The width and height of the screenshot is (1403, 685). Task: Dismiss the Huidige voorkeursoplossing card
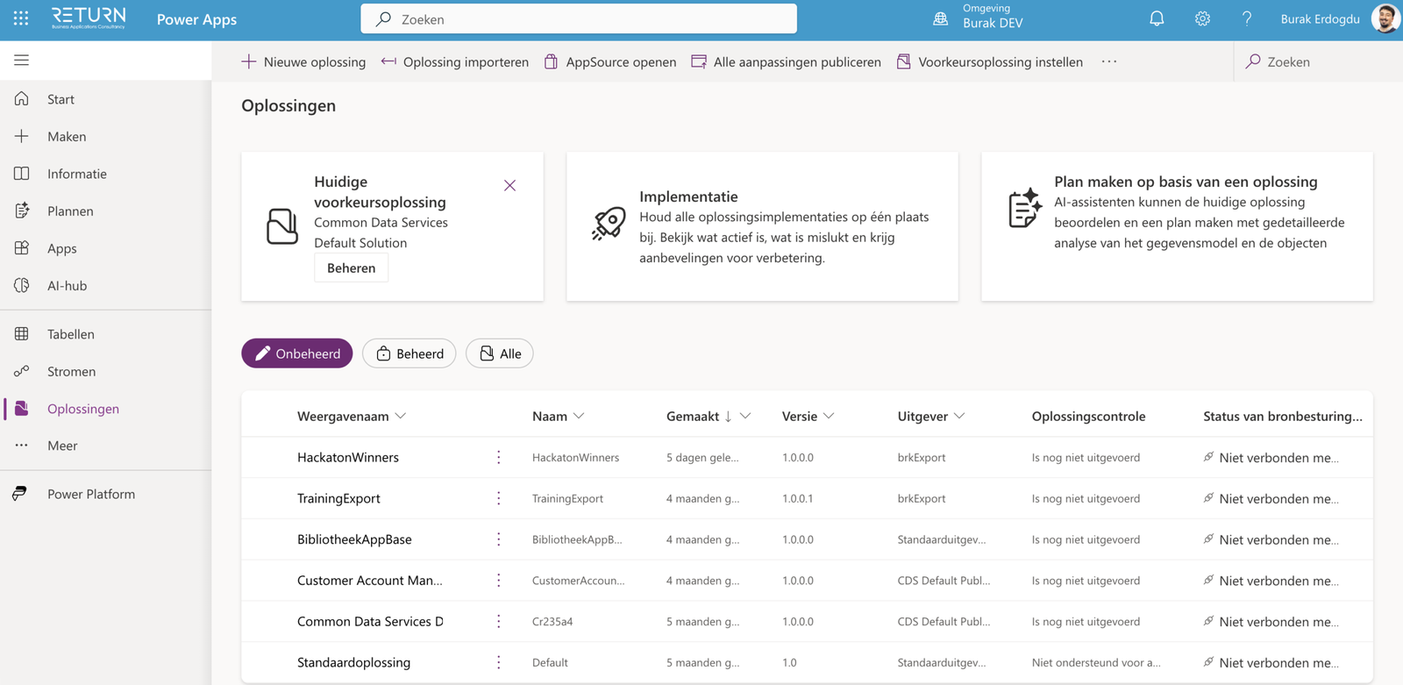509,185
